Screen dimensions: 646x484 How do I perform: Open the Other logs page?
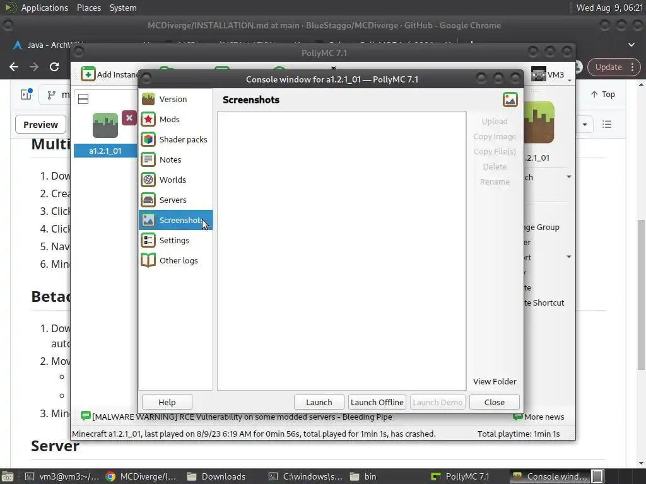[x=175, y=260]
